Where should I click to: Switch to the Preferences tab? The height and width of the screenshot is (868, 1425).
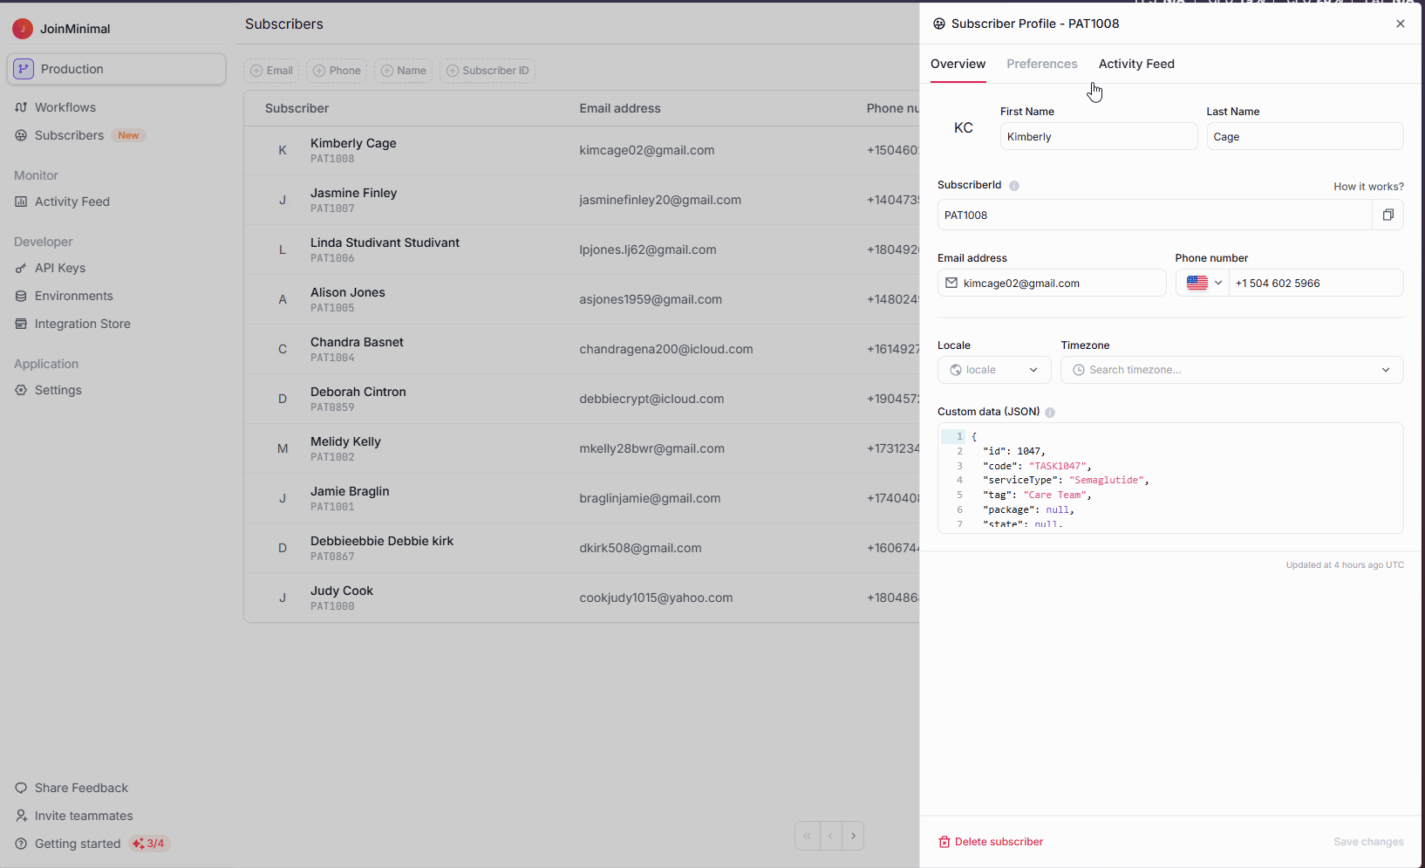point(1041,64)
